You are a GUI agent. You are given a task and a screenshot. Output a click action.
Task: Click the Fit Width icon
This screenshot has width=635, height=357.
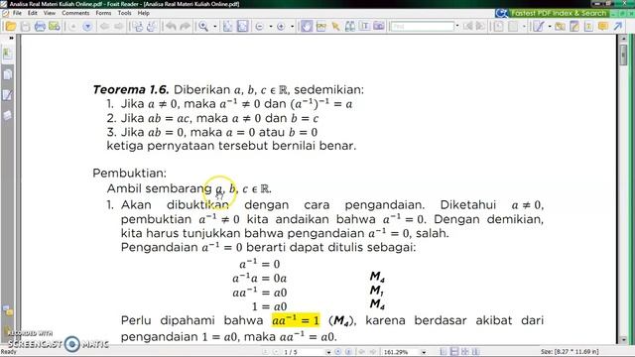point(242,27)
